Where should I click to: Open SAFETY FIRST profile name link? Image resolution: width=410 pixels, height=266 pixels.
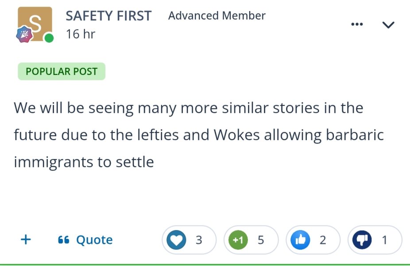(x=108, y=16)
